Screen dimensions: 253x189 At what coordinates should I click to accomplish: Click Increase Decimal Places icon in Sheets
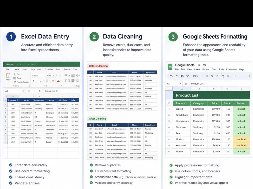pyautogui.click(x=222, y=76)
